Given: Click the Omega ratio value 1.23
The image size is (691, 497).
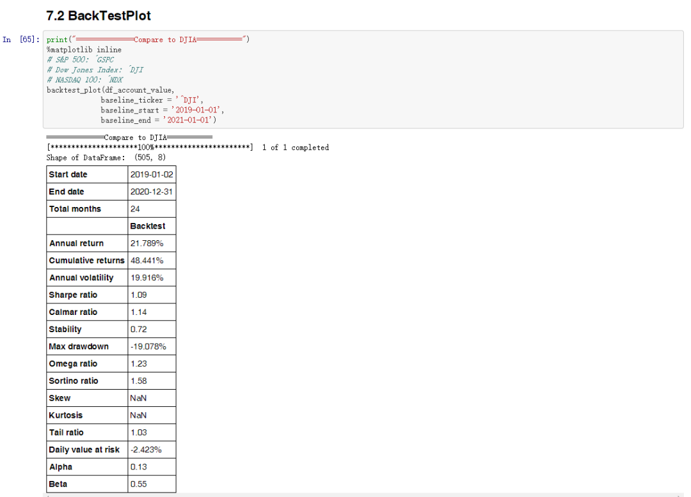Looking at the screenshot, I should coord(152,363).
